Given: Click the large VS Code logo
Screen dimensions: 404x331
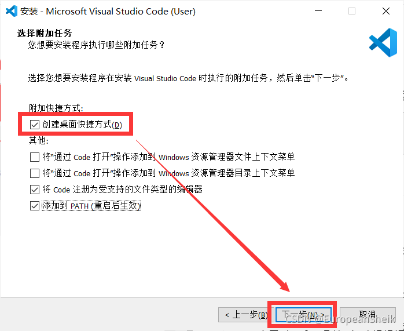Looking at the screenshot, I should [x=383, y=42].
